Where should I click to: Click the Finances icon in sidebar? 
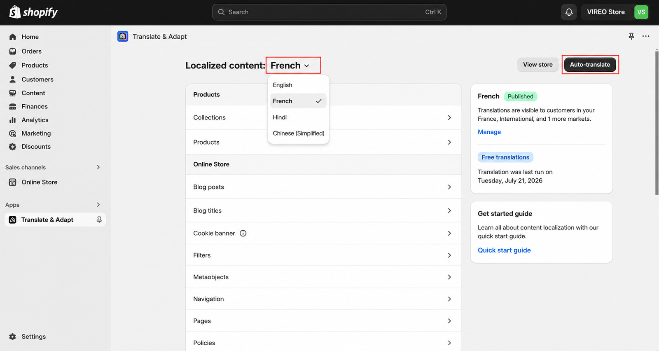pyautogui.click(x=13, y=106)
